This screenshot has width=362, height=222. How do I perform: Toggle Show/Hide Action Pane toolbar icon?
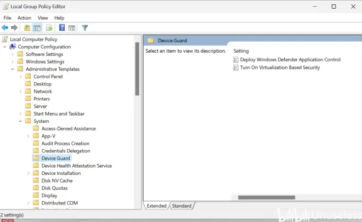(x=72, y=28)
